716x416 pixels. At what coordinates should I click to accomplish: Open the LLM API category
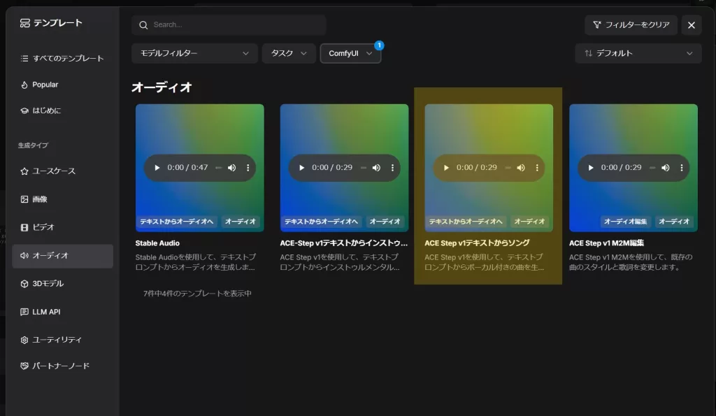click(46, 311)
